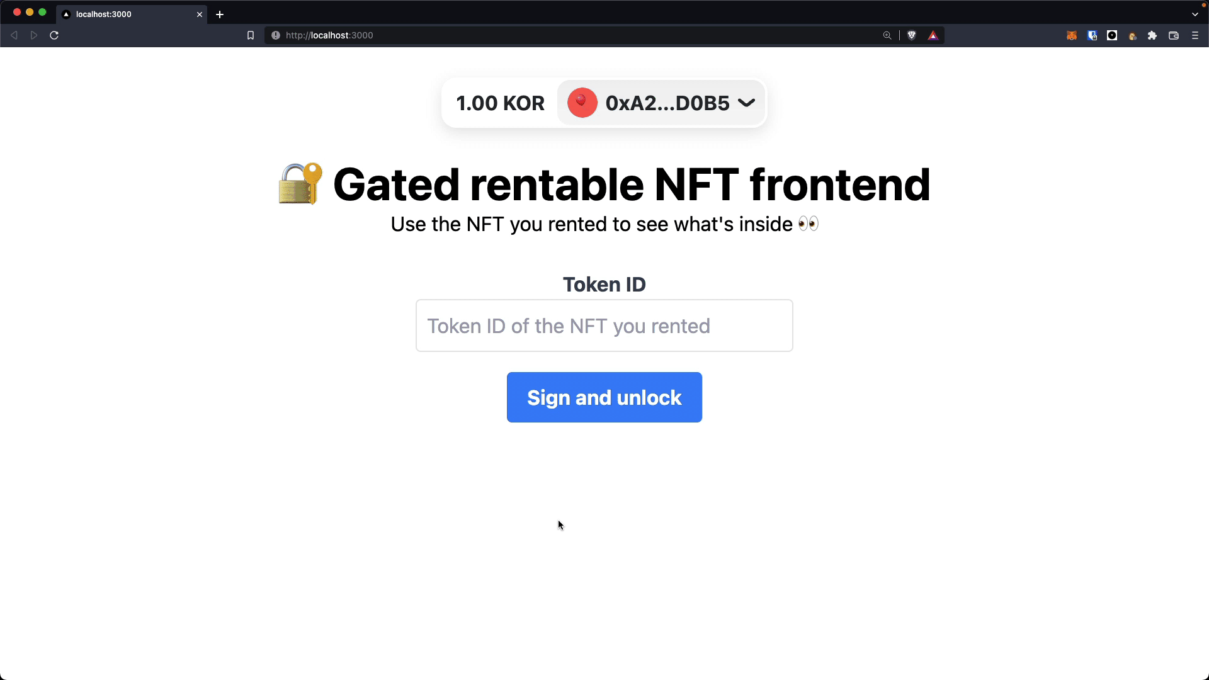This screenshot has height=680, width=1209.
Task: Open the Brave Wallet icon
Action: (1174, 36)
